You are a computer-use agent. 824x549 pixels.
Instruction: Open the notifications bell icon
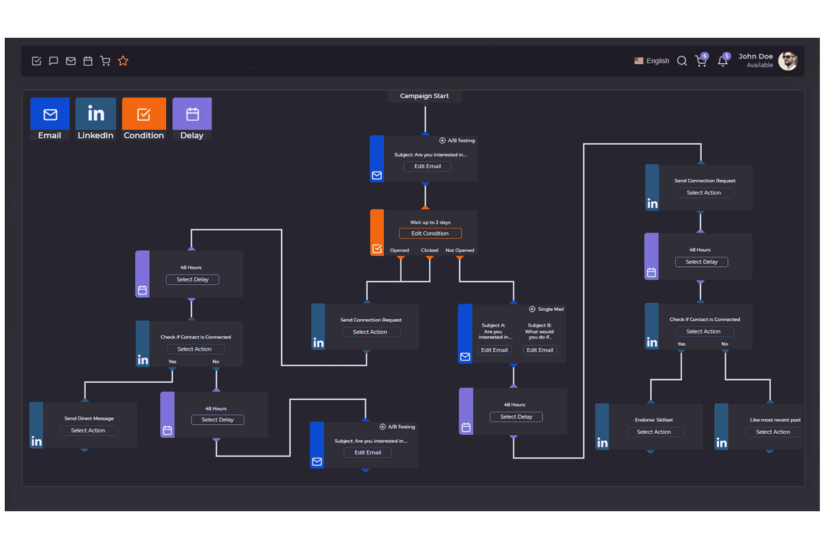[x=722, y=61]
